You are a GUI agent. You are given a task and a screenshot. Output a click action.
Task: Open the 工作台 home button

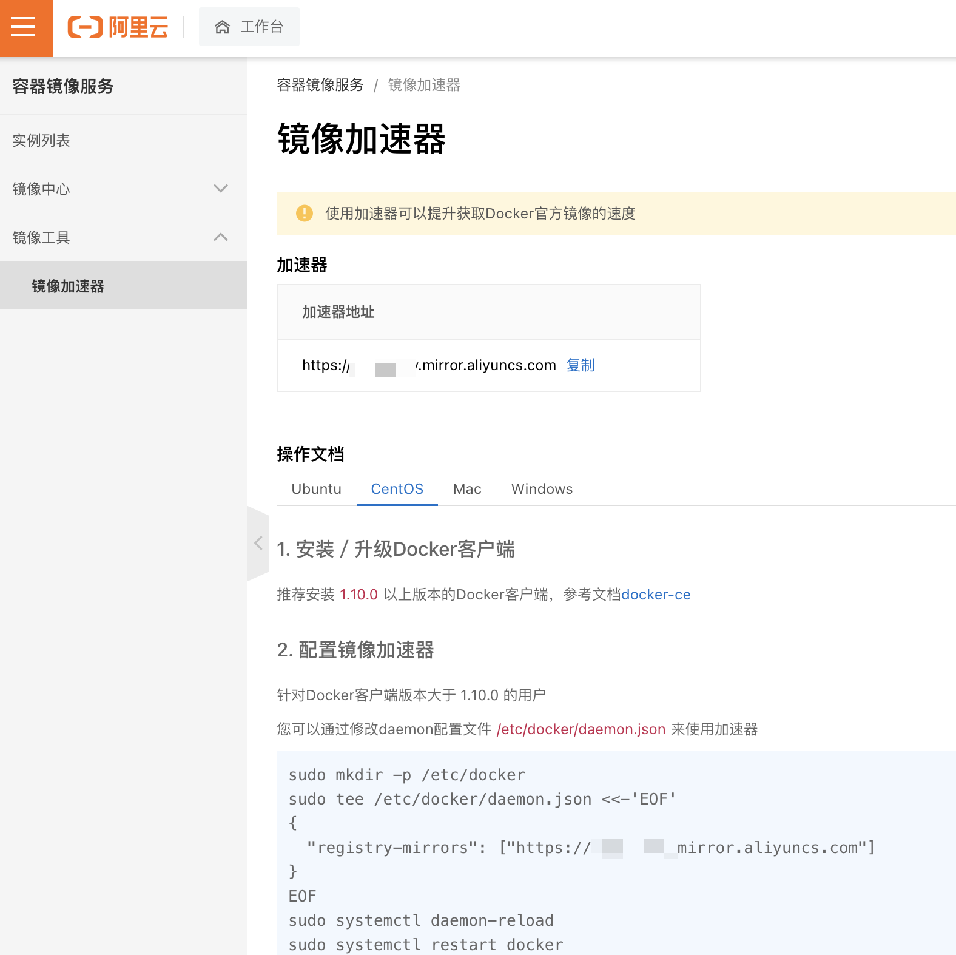pos(249,27)
